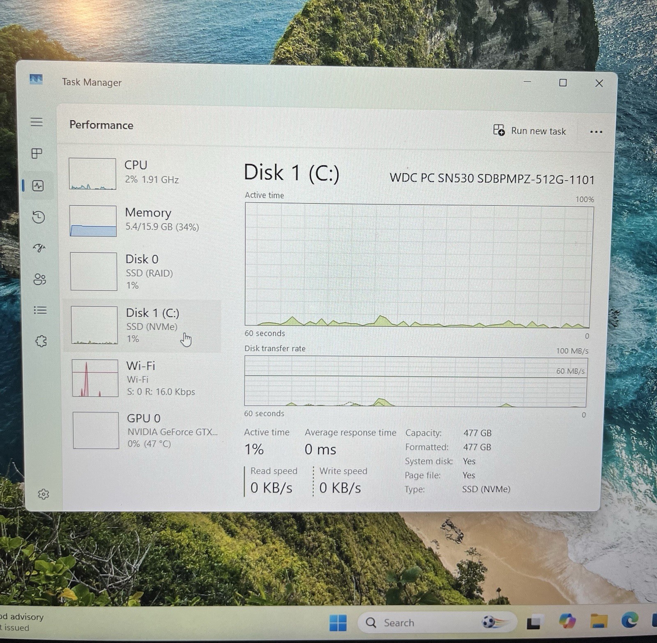Open the hamburger navigation menu

(x=37, y=122)
